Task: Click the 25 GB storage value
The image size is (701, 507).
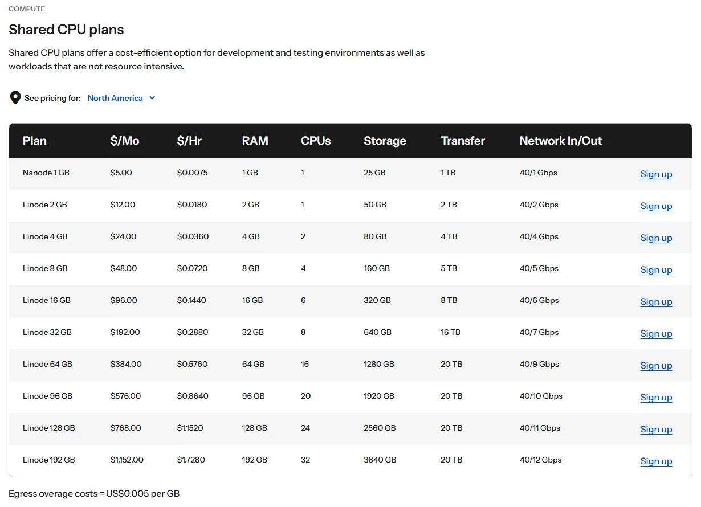Action: pyautogui.click(x=374, y=173)
